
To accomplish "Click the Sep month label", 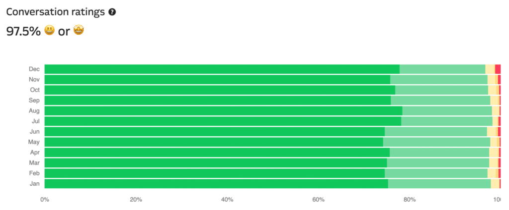I will point(34,101).
